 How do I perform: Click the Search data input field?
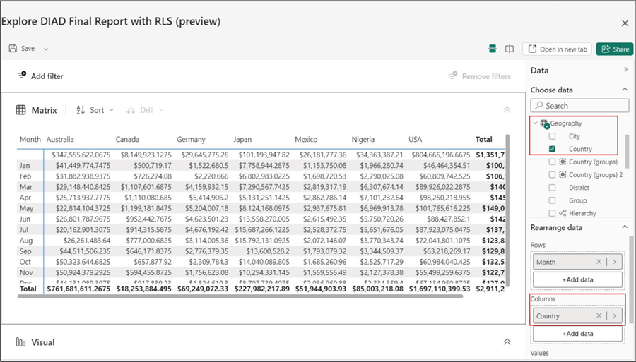pos(579,105)
